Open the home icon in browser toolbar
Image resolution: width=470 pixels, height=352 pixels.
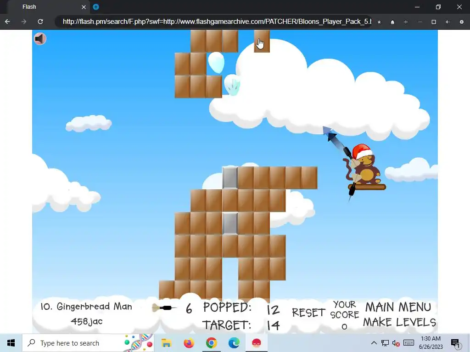point(392,22)
